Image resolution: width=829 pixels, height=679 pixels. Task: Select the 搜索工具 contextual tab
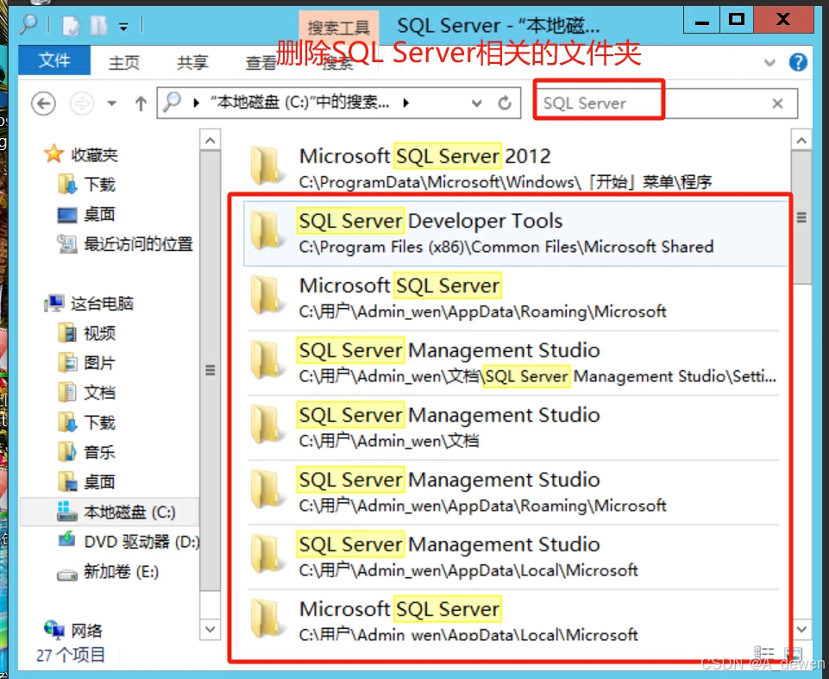(x=338, y=28)
